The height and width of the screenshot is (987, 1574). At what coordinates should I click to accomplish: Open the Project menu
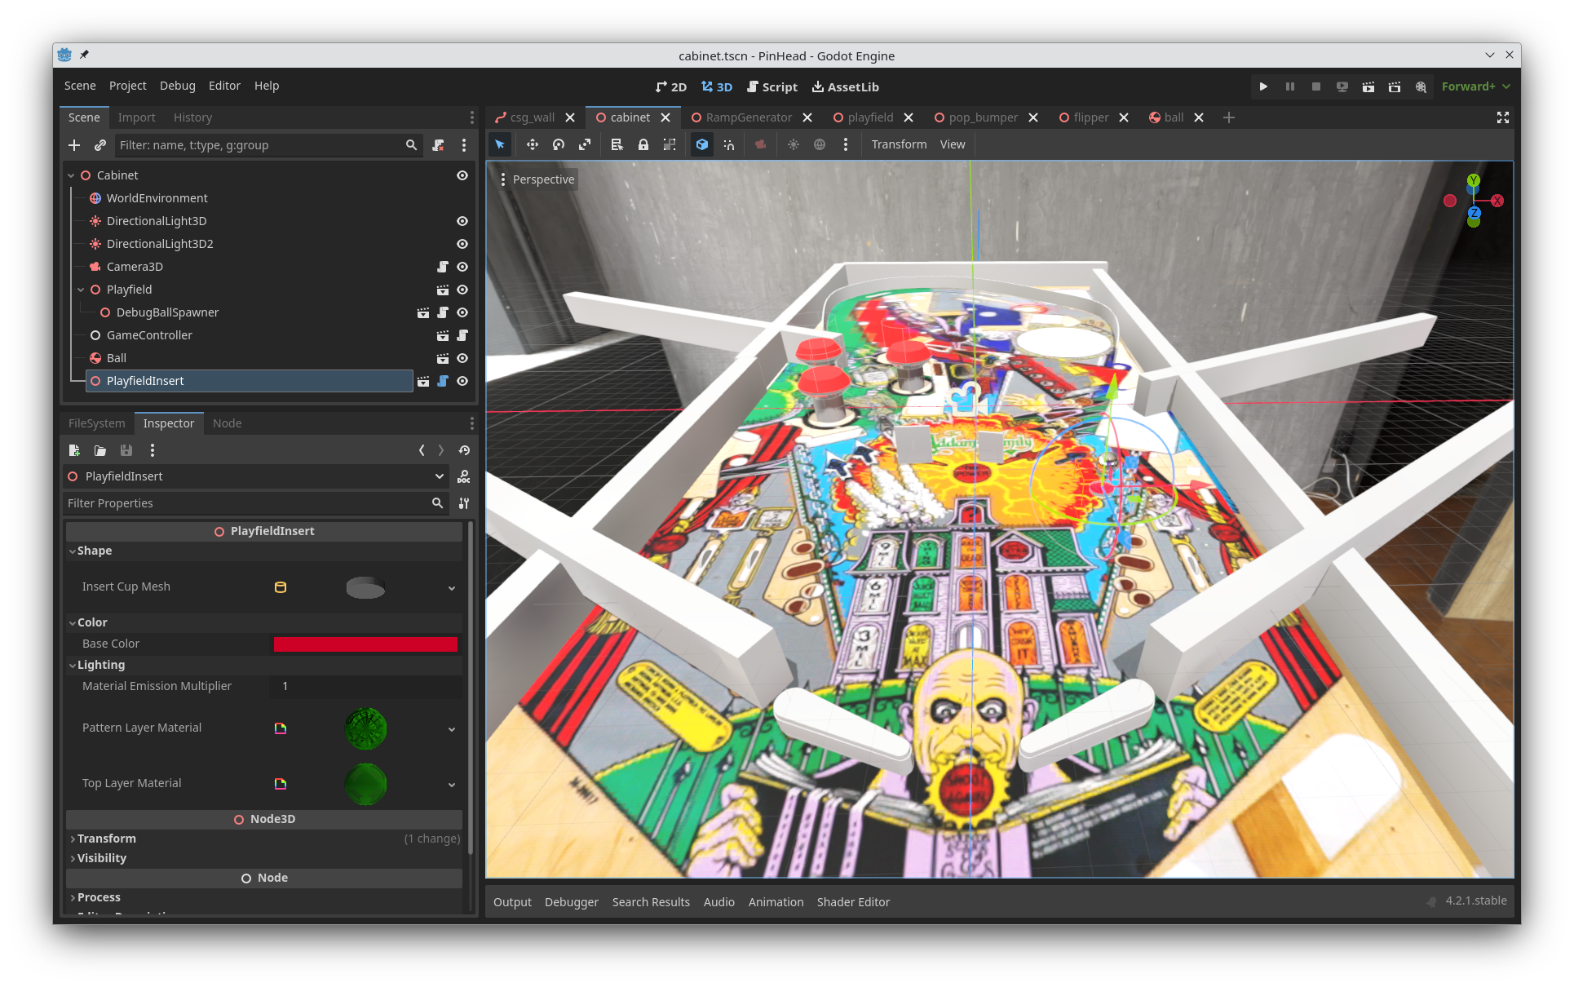pyautogui.click(x=127, y=86)
